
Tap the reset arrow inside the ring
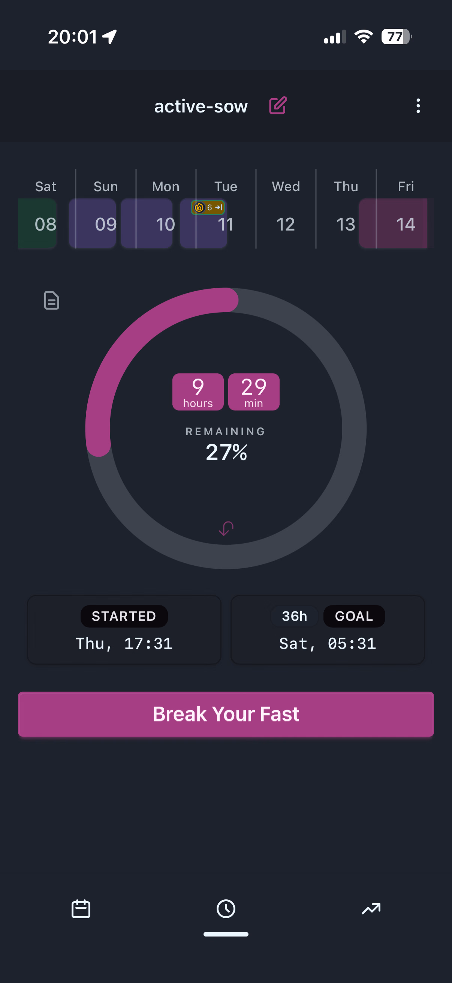226,528
